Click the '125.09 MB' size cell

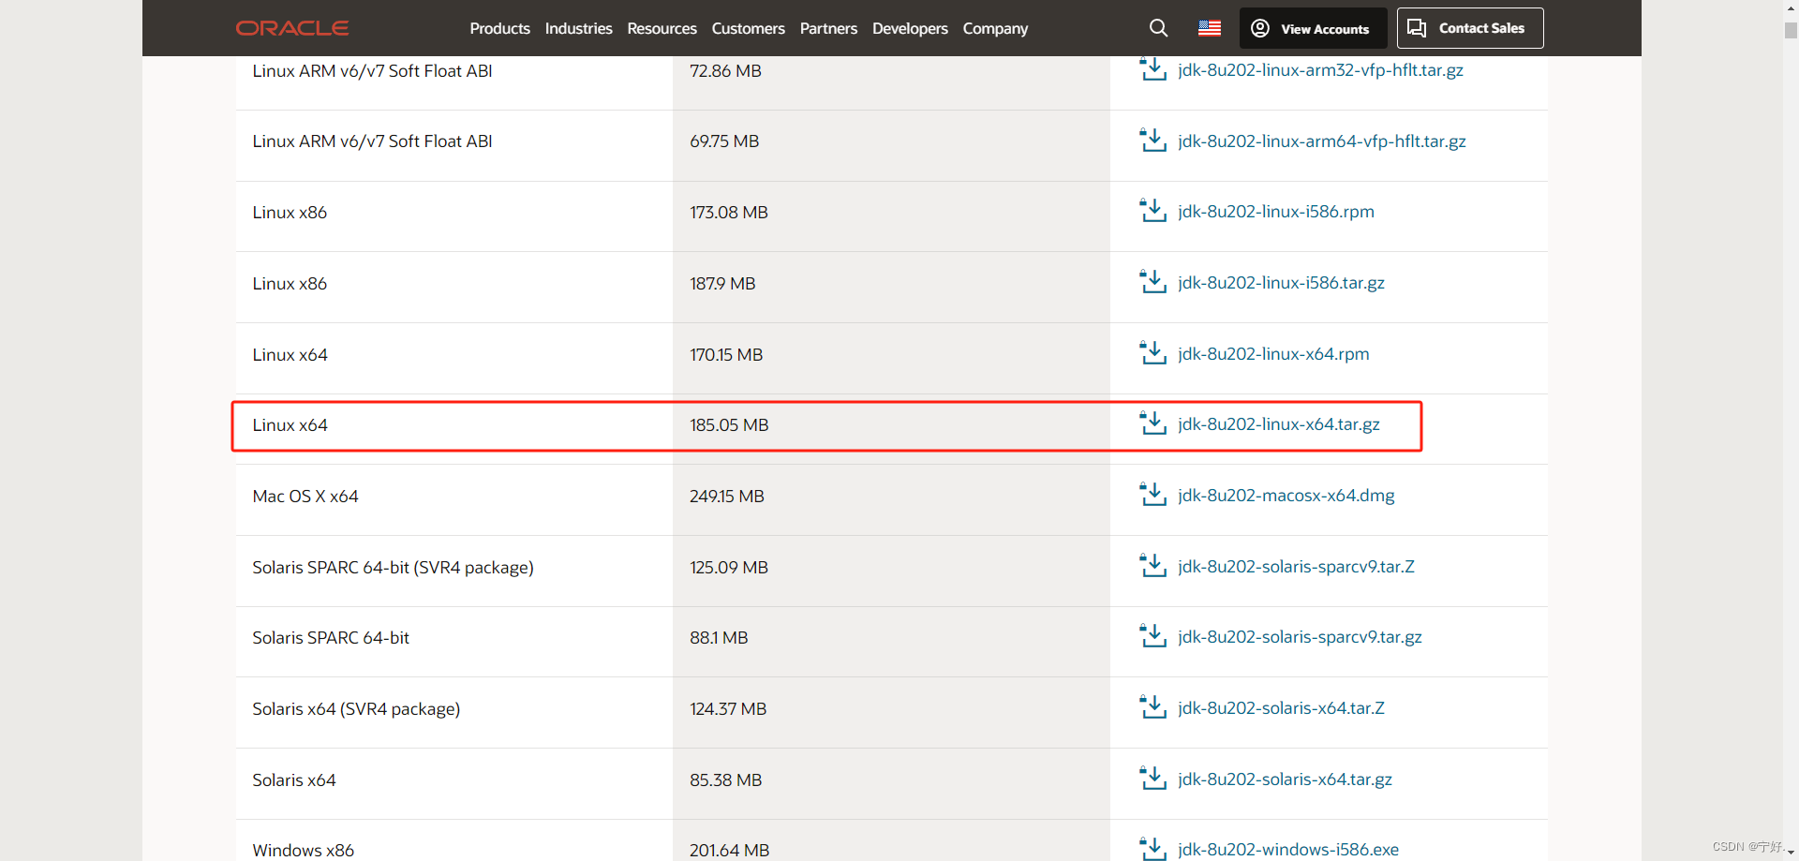point(891,571)
